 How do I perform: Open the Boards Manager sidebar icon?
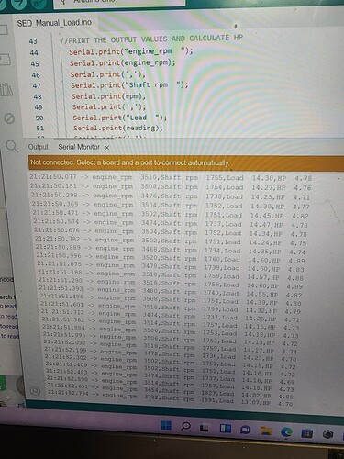tap(6, 59)
